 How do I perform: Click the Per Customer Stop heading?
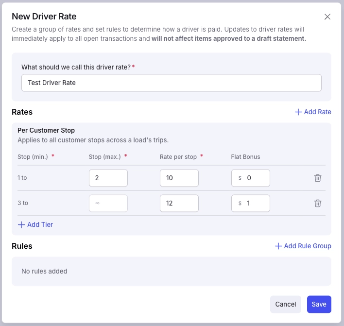coord(46,130)
